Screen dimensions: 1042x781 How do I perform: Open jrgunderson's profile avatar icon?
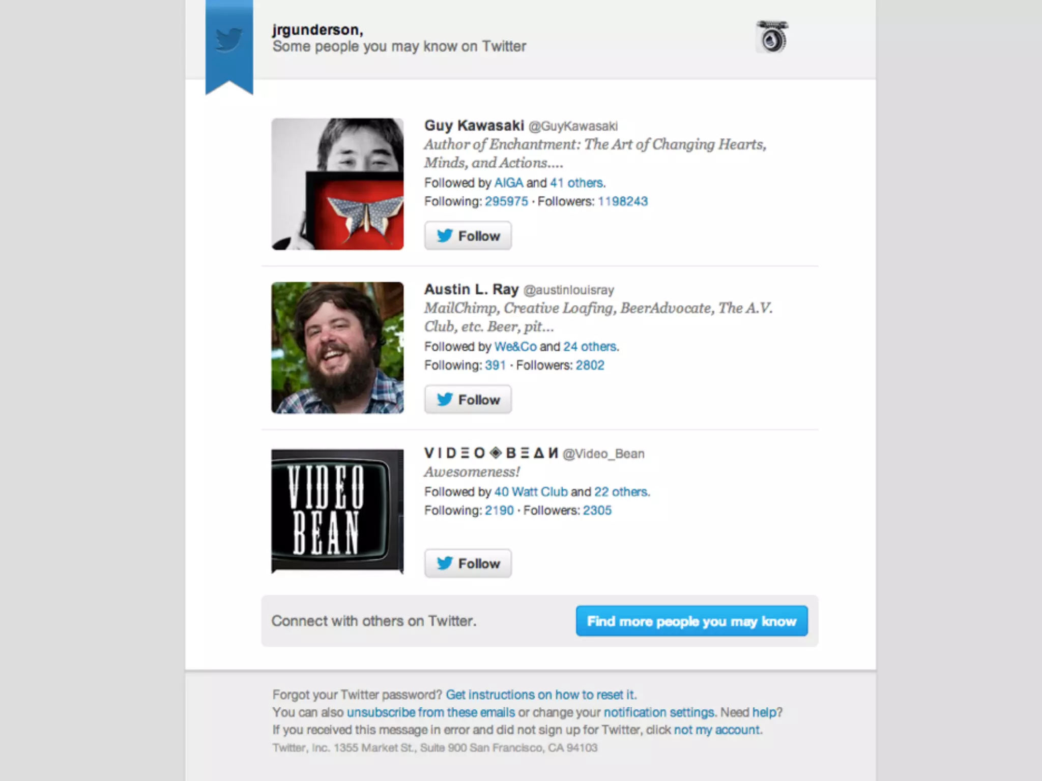(772, 37)
